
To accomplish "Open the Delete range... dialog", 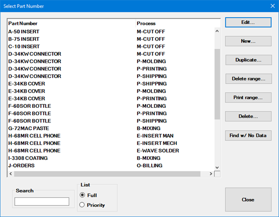I will (x=249, y=79).
